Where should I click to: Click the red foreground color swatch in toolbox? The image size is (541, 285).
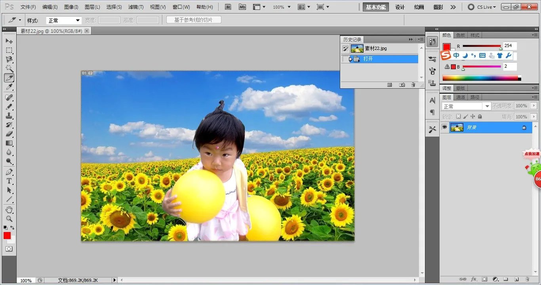click(7, 236)
